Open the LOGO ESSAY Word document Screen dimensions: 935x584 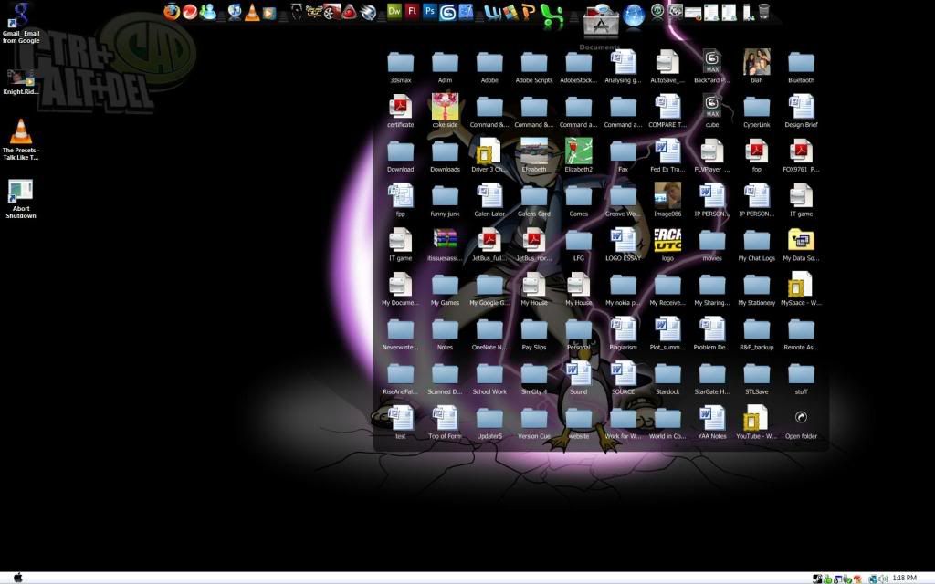[x=623, y=245]
